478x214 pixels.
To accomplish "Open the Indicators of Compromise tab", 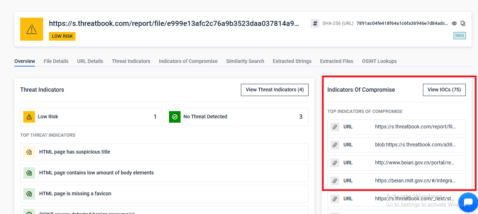I will pyautogui.click(x=188, y=61).
